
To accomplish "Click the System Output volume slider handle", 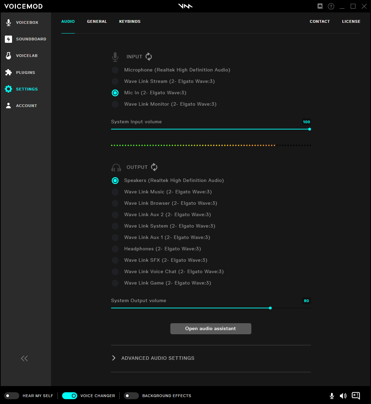I will pyautogui.click(x=270, y=308).
